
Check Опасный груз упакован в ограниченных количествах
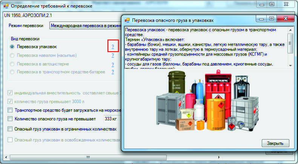click(10, 129)
